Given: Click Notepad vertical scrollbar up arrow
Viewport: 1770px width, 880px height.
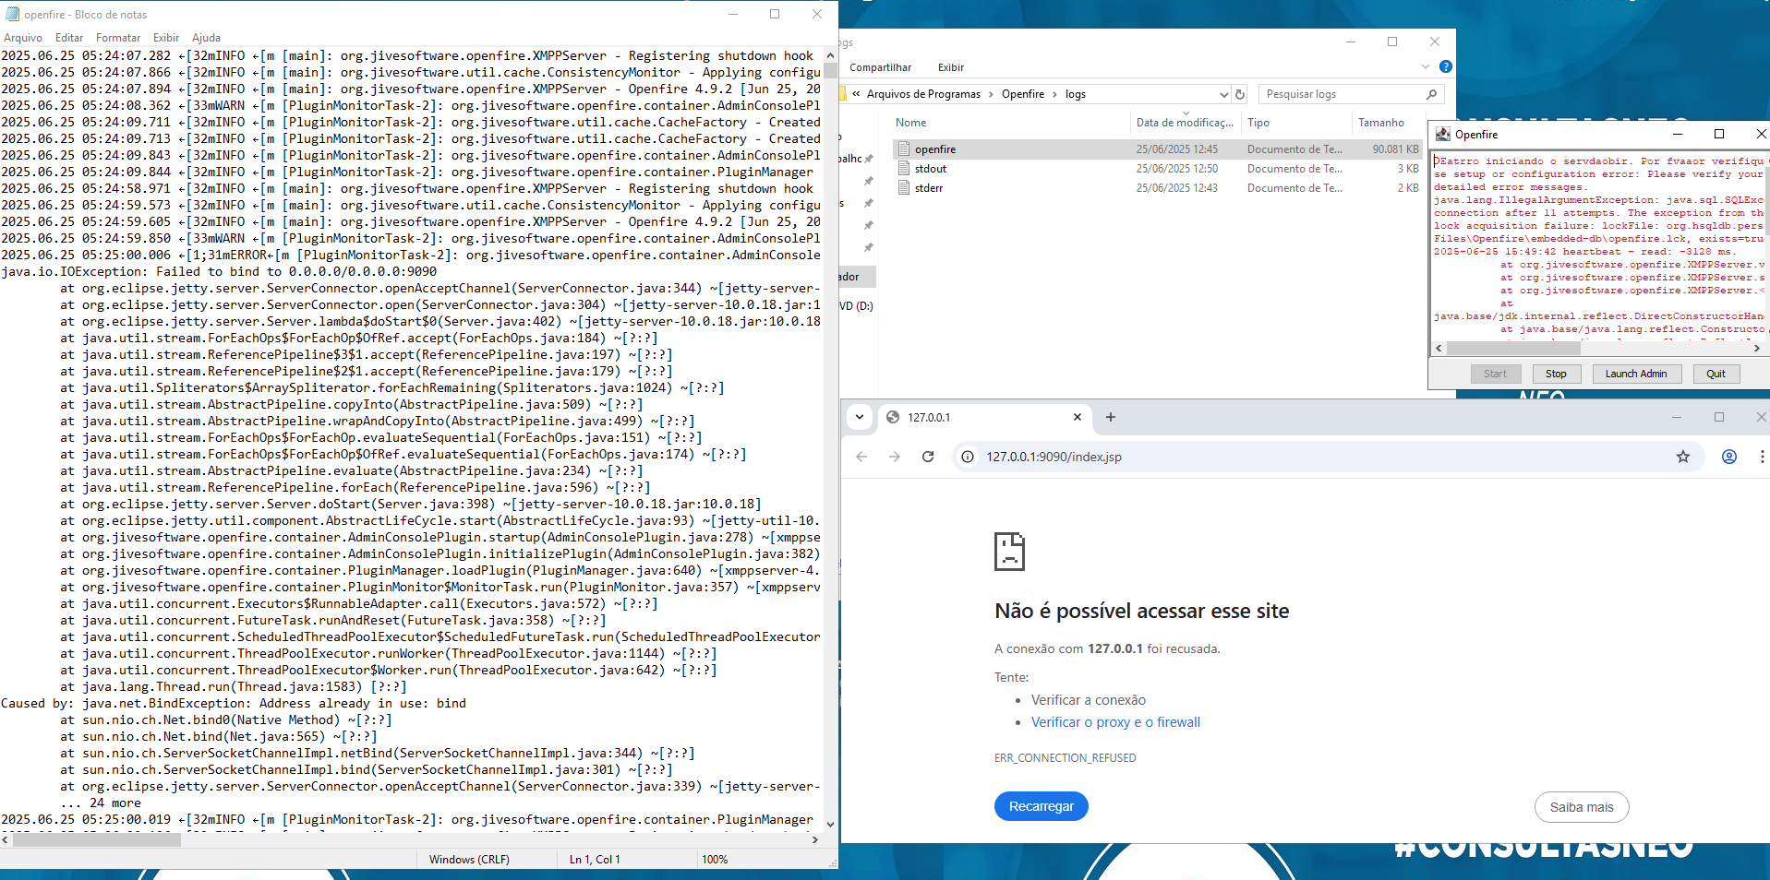Looking at the screenshot, I should click(x=830, y=54).
